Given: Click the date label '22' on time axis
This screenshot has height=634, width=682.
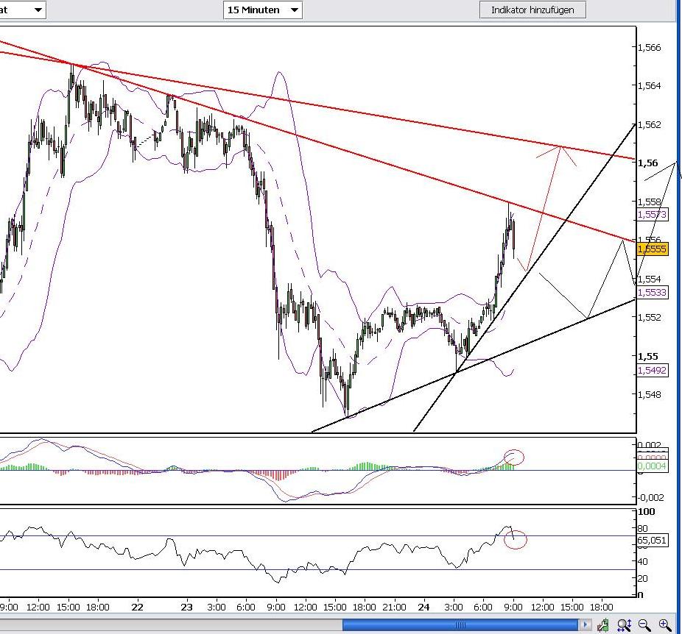Looking at the screenshot, I should tap(138, 607).
